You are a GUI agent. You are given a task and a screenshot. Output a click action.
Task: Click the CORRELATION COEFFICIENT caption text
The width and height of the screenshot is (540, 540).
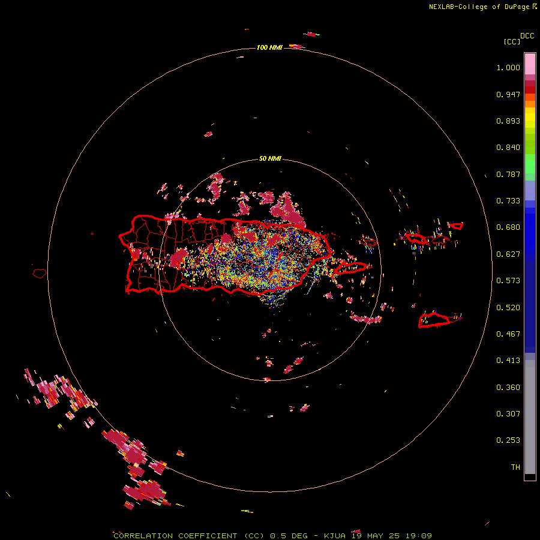pos(176,536)
